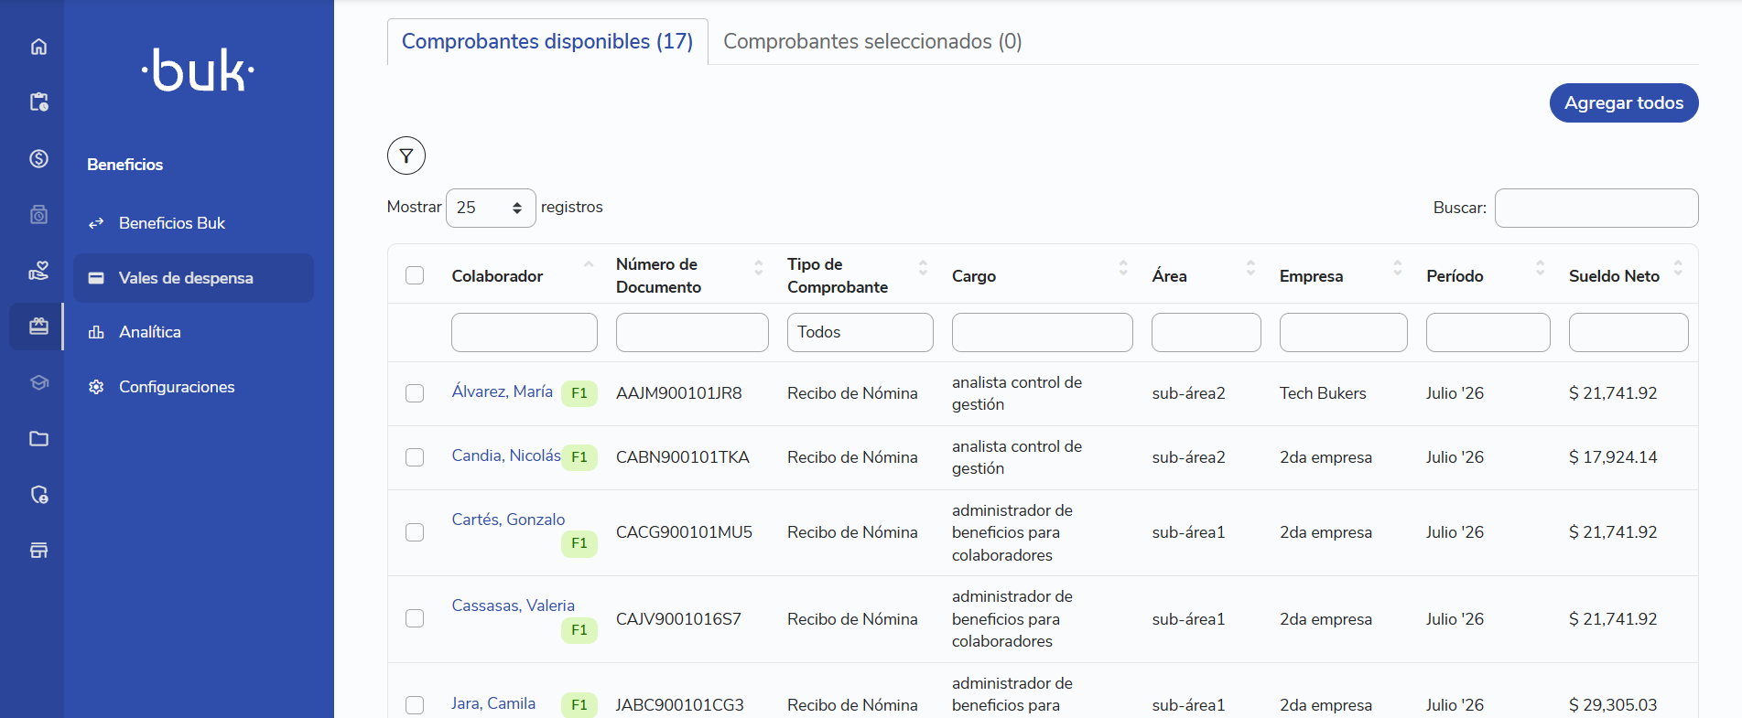Open Beneficios Buk menu item
Viewport: 1742px width, 718px height.
click(x=193, y=223)
